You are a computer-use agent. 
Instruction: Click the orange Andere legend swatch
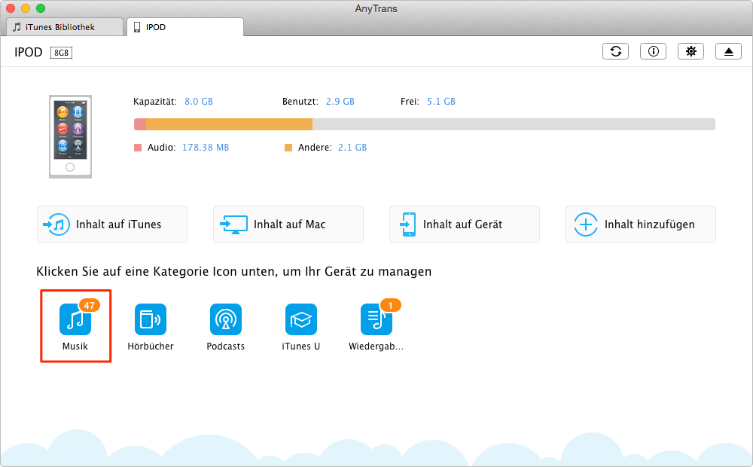(x=288, y=148)
